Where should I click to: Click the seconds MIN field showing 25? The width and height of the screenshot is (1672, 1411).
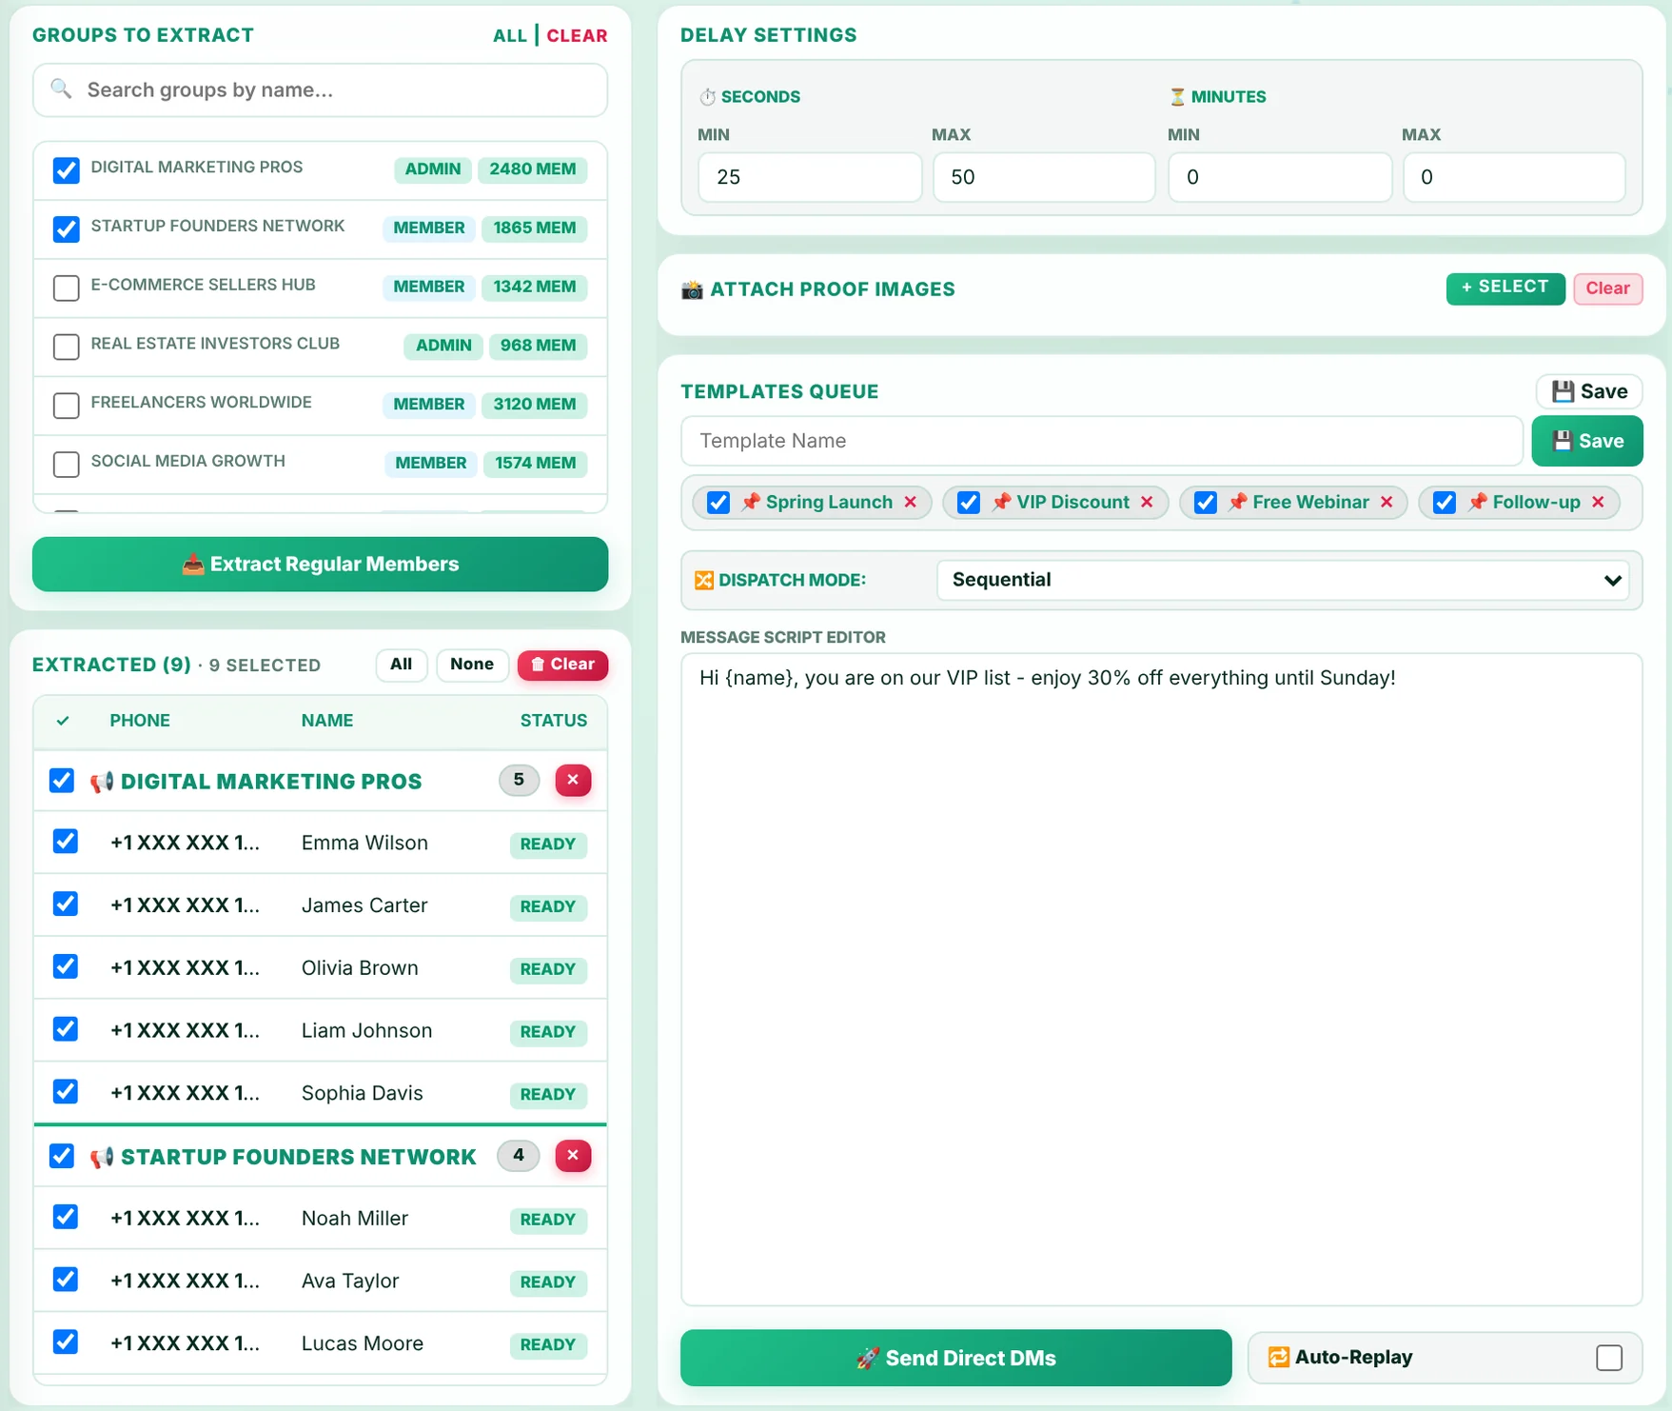coord(810,177)
